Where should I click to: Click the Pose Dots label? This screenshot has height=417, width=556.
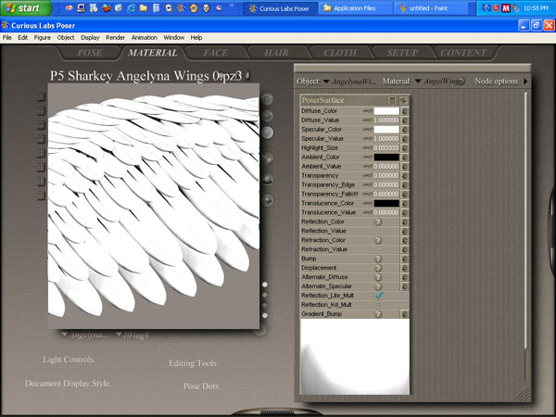(201, 386)
